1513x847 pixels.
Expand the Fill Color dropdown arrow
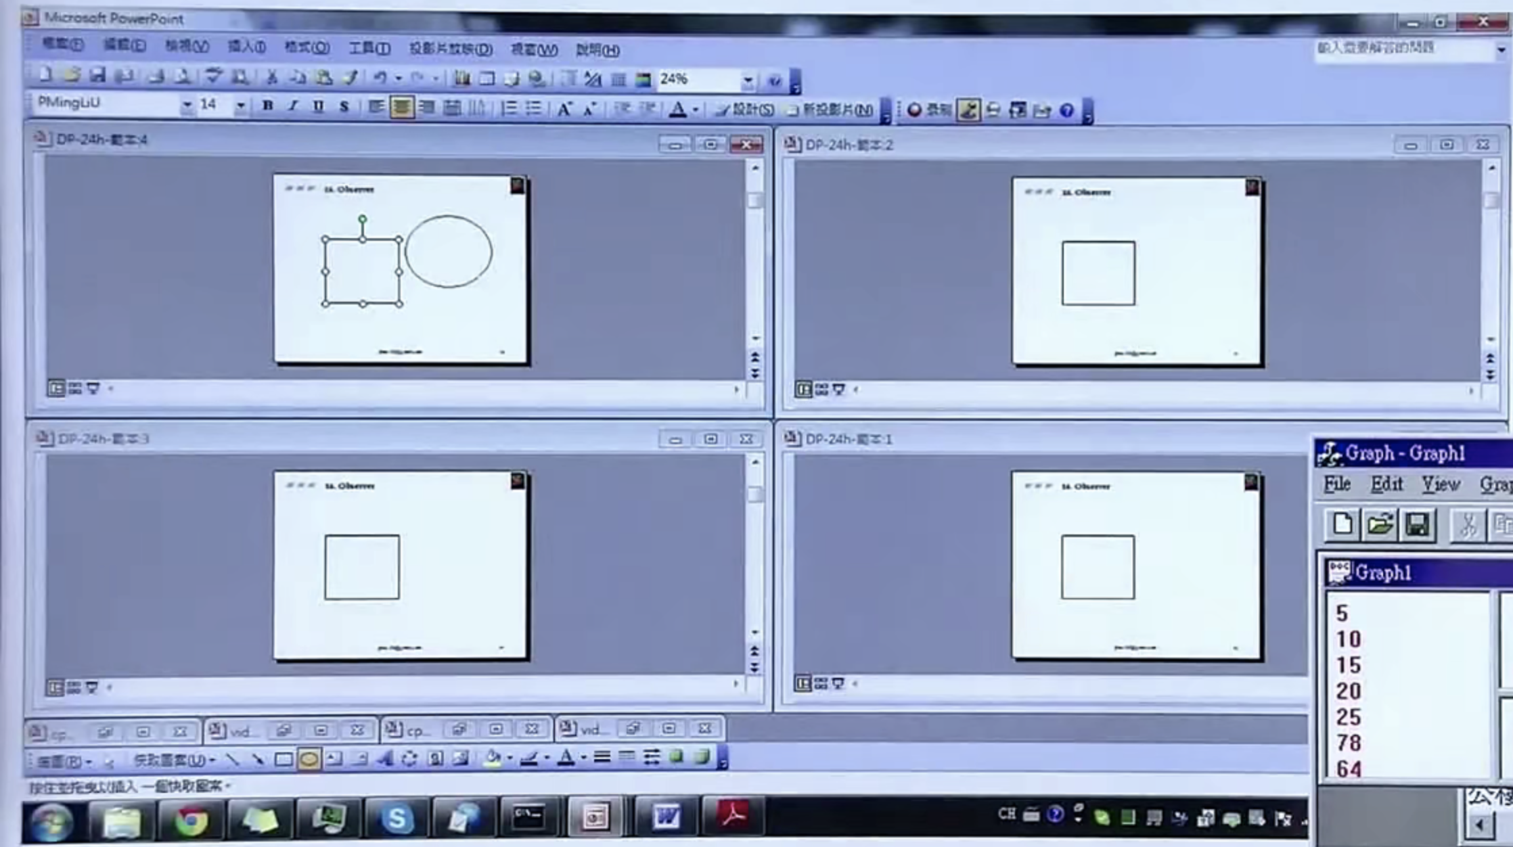tap(510, 758)
